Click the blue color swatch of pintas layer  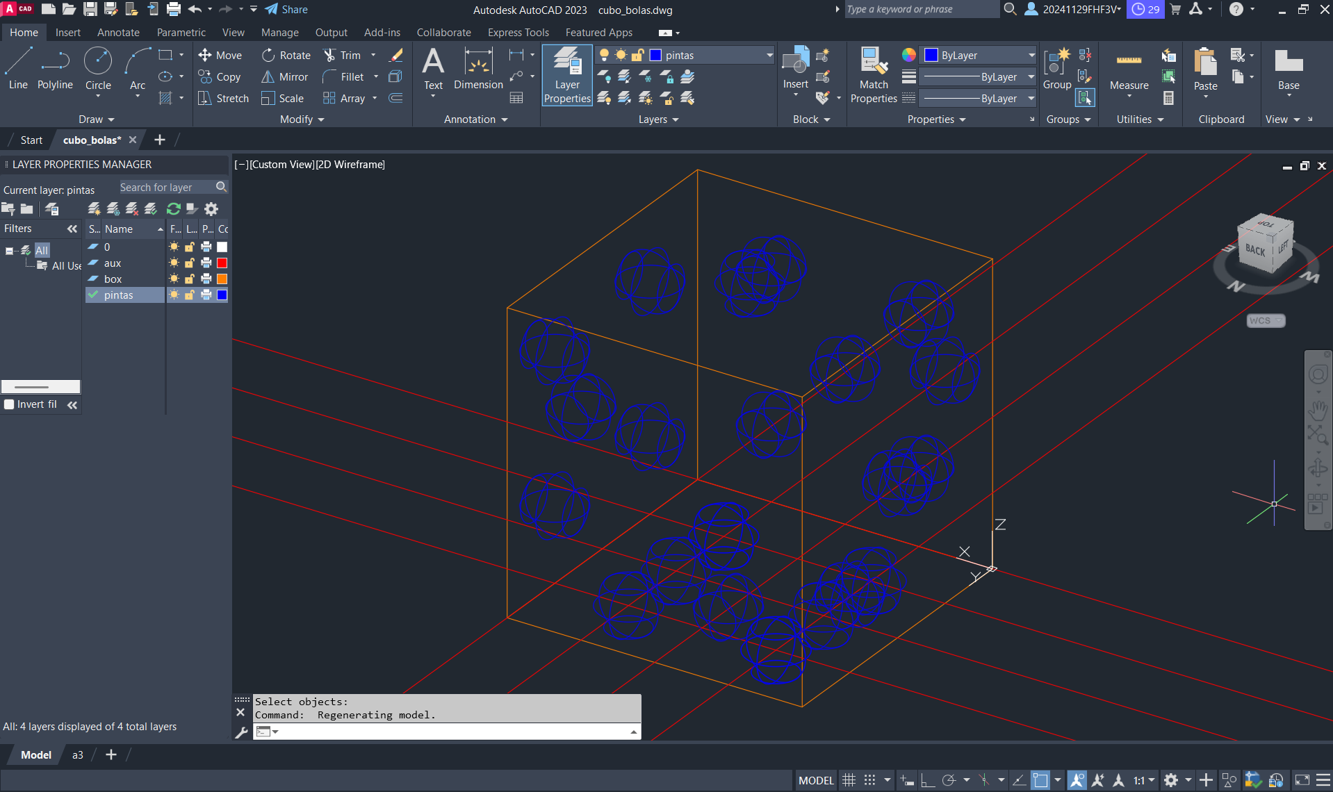point(222,295)
